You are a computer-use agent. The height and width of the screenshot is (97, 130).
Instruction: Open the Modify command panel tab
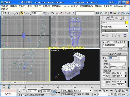point(107,18)
